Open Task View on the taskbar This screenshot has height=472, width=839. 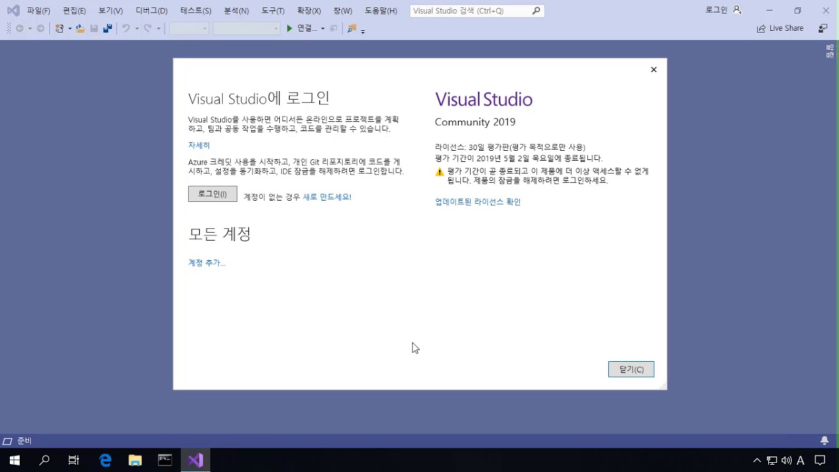(73, 460)
